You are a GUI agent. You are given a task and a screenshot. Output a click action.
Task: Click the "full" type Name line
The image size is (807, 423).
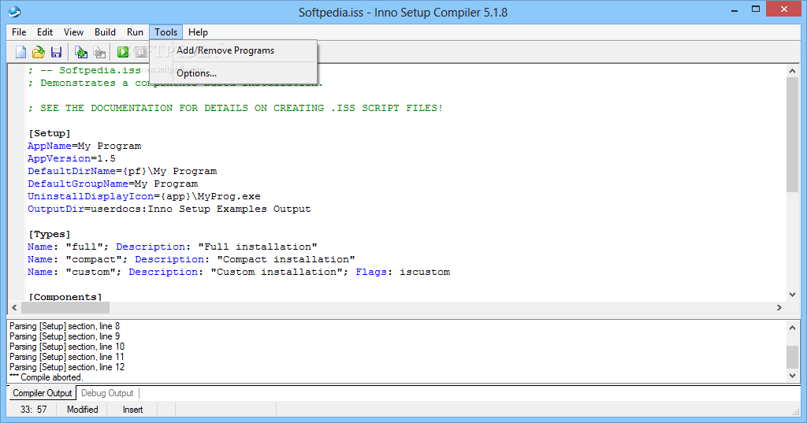point(173,247)
